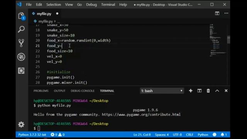Click Ln 21, Col 8 in status bar
Viewport: 247px width, 139px height.
point(142,135)
